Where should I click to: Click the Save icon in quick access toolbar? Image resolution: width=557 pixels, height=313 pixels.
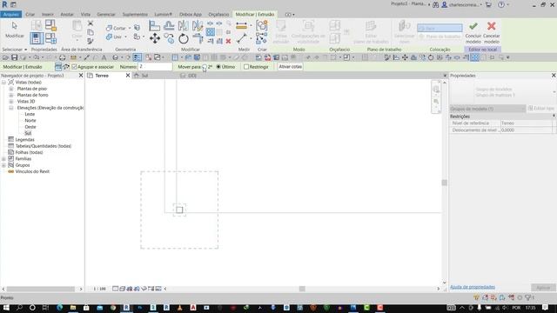(x=14, y=57)
